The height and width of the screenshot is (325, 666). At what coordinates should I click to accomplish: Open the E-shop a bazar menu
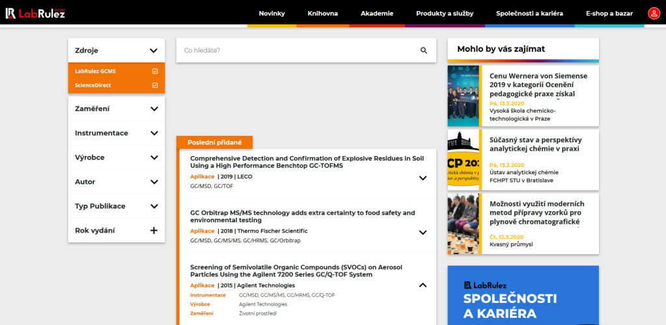pos(609,14)
